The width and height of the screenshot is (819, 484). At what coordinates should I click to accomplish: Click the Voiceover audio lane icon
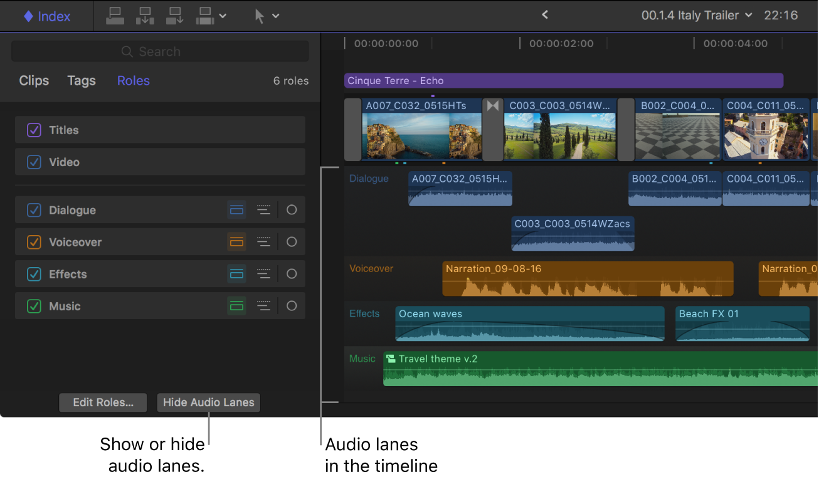[x=236, y=241]
